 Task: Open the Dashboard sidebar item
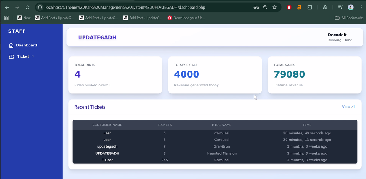click(x=23, y=45)
